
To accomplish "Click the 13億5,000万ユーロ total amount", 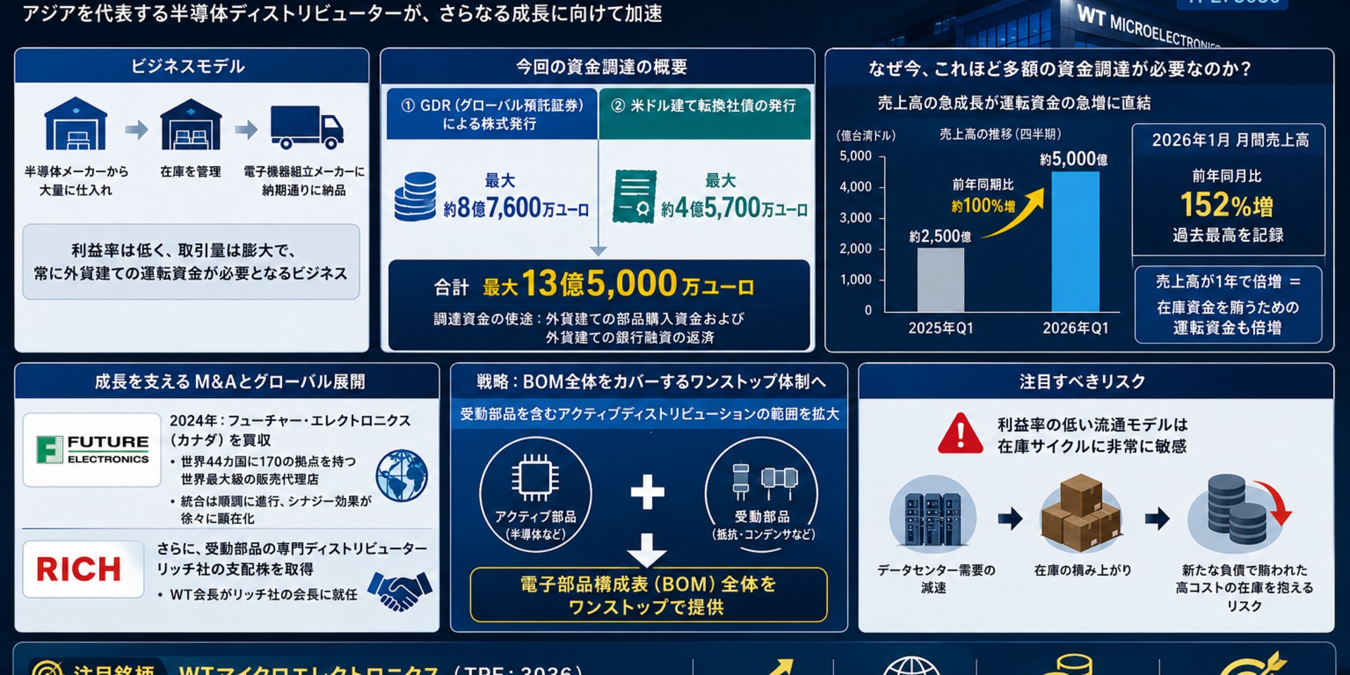I will coord(638,284).
